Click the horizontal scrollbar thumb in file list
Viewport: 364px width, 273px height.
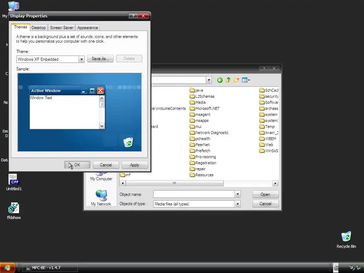pos(175,183)
